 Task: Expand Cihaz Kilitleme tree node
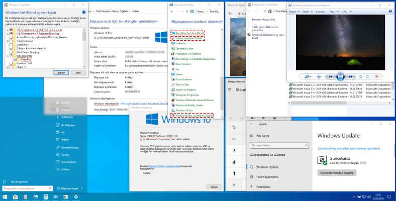[x=8, y=41]
